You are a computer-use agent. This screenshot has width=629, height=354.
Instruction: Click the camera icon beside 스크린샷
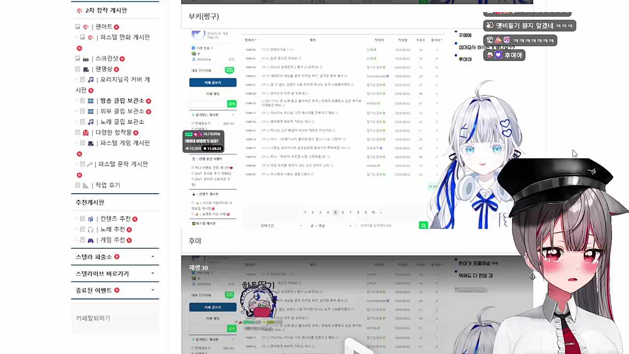86,59
